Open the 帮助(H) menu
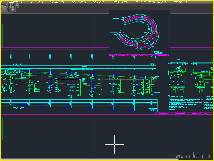 (180, 1)
